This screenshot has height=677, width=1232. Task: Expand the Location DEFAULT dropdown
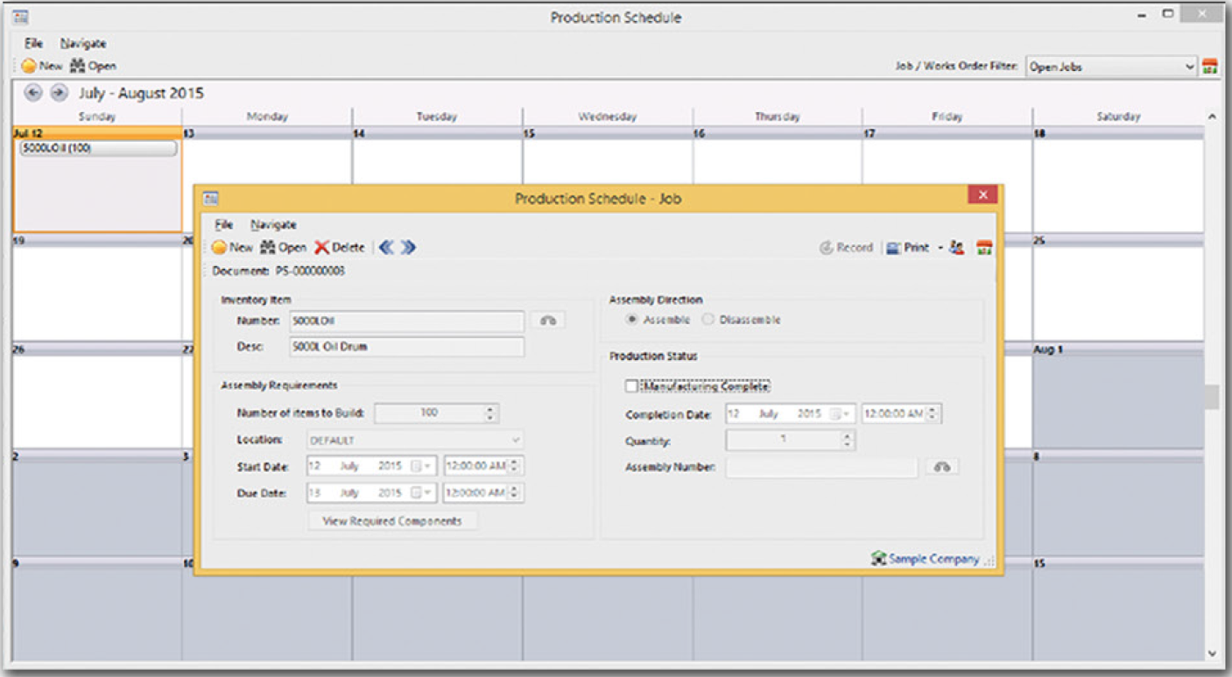516,440
